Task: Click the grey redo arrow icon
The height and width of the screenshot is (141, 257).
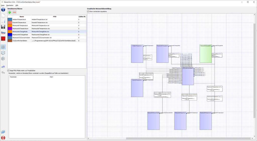Action: pyautogui.click(x=3, y=73)
